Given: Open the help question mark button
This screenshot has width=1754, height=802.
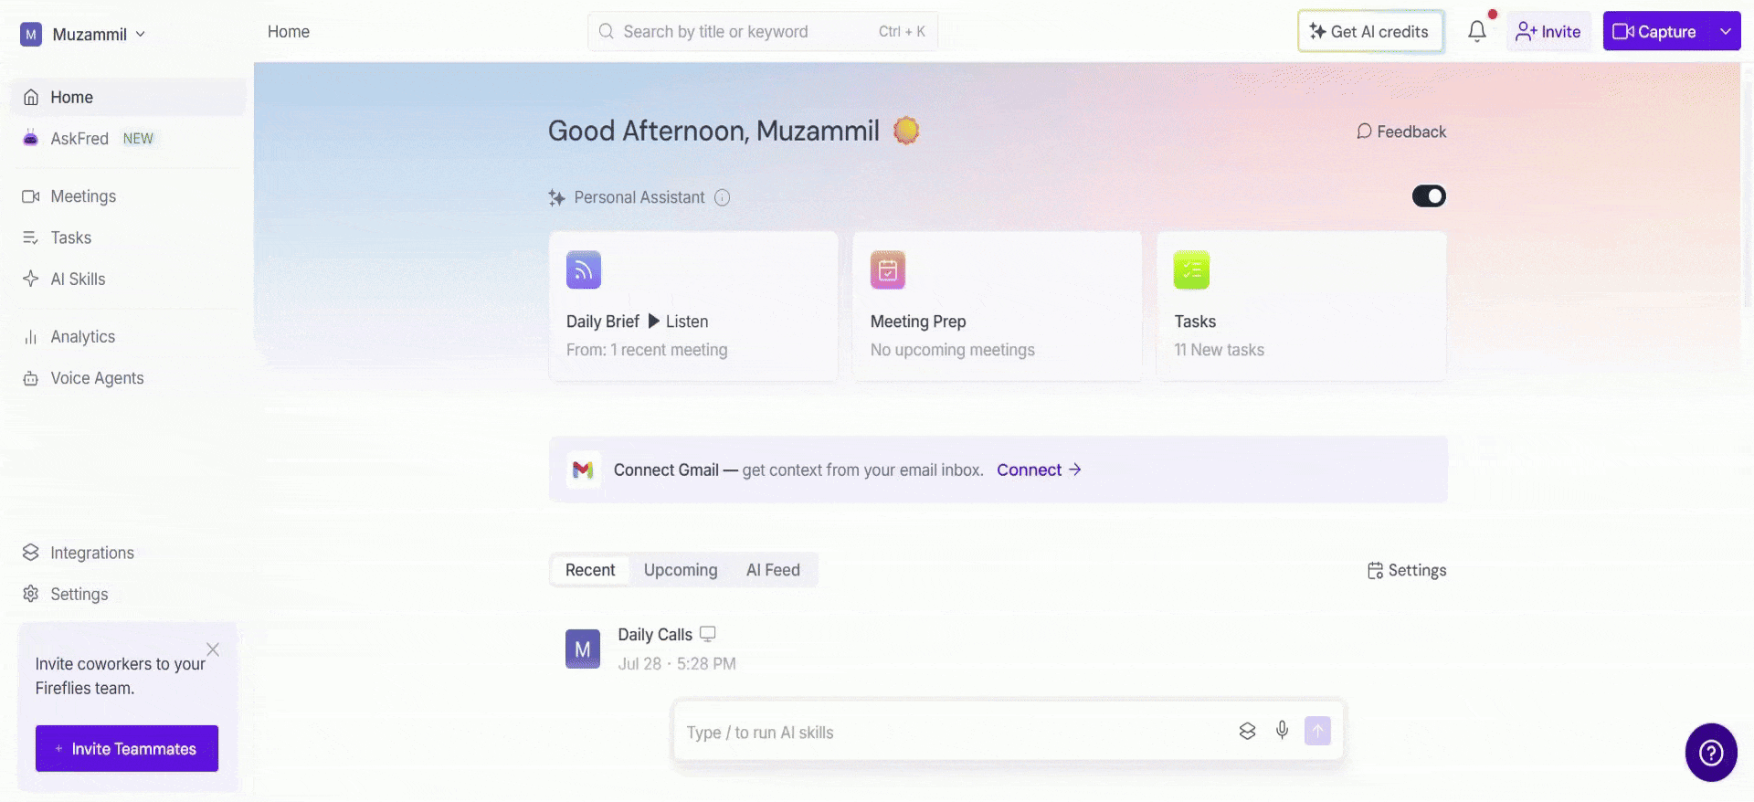Looking at the screenshot, I should point(1711,753).
